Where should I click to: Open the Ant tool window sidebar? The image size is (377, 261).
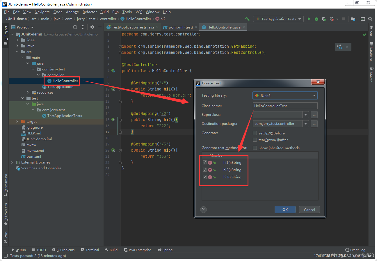tap(371, 31)
